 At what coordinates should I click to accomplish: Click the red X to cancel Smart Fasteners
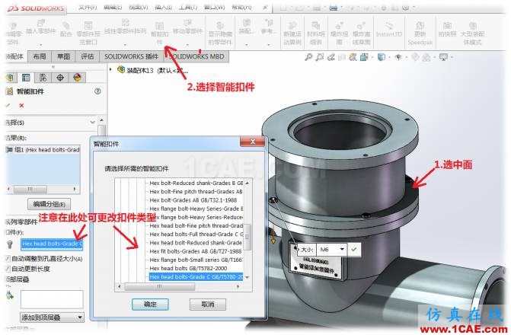click(x=21, y=105)
